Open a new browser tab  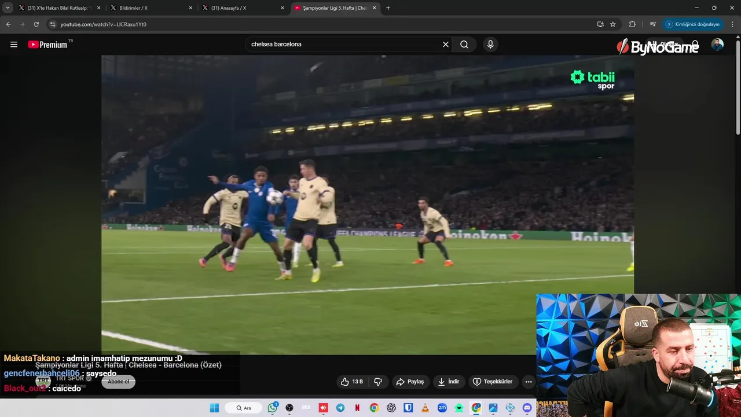pos(388,8)
